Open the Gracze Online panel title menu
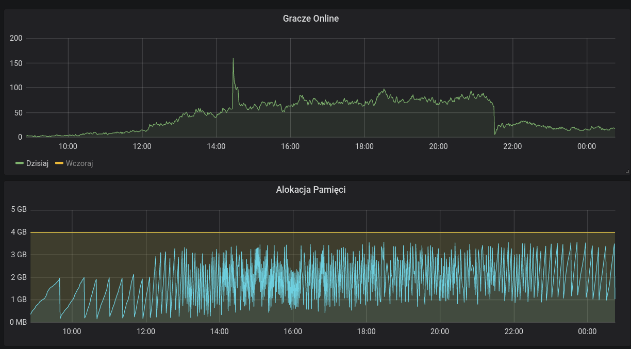 pos(310,19)
